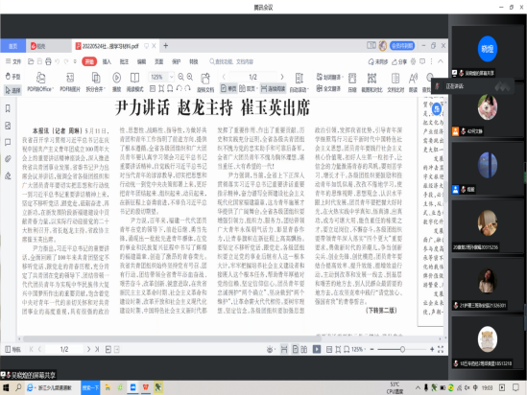
Task: Click the 分享 share button
Action: pos(399,61)
